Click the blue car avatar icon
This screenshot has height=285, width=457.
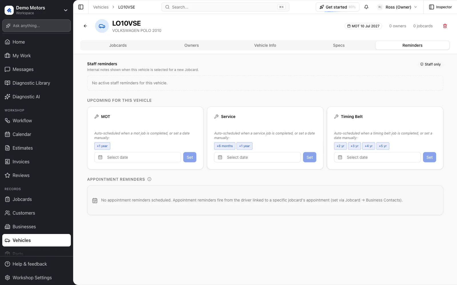102,26
